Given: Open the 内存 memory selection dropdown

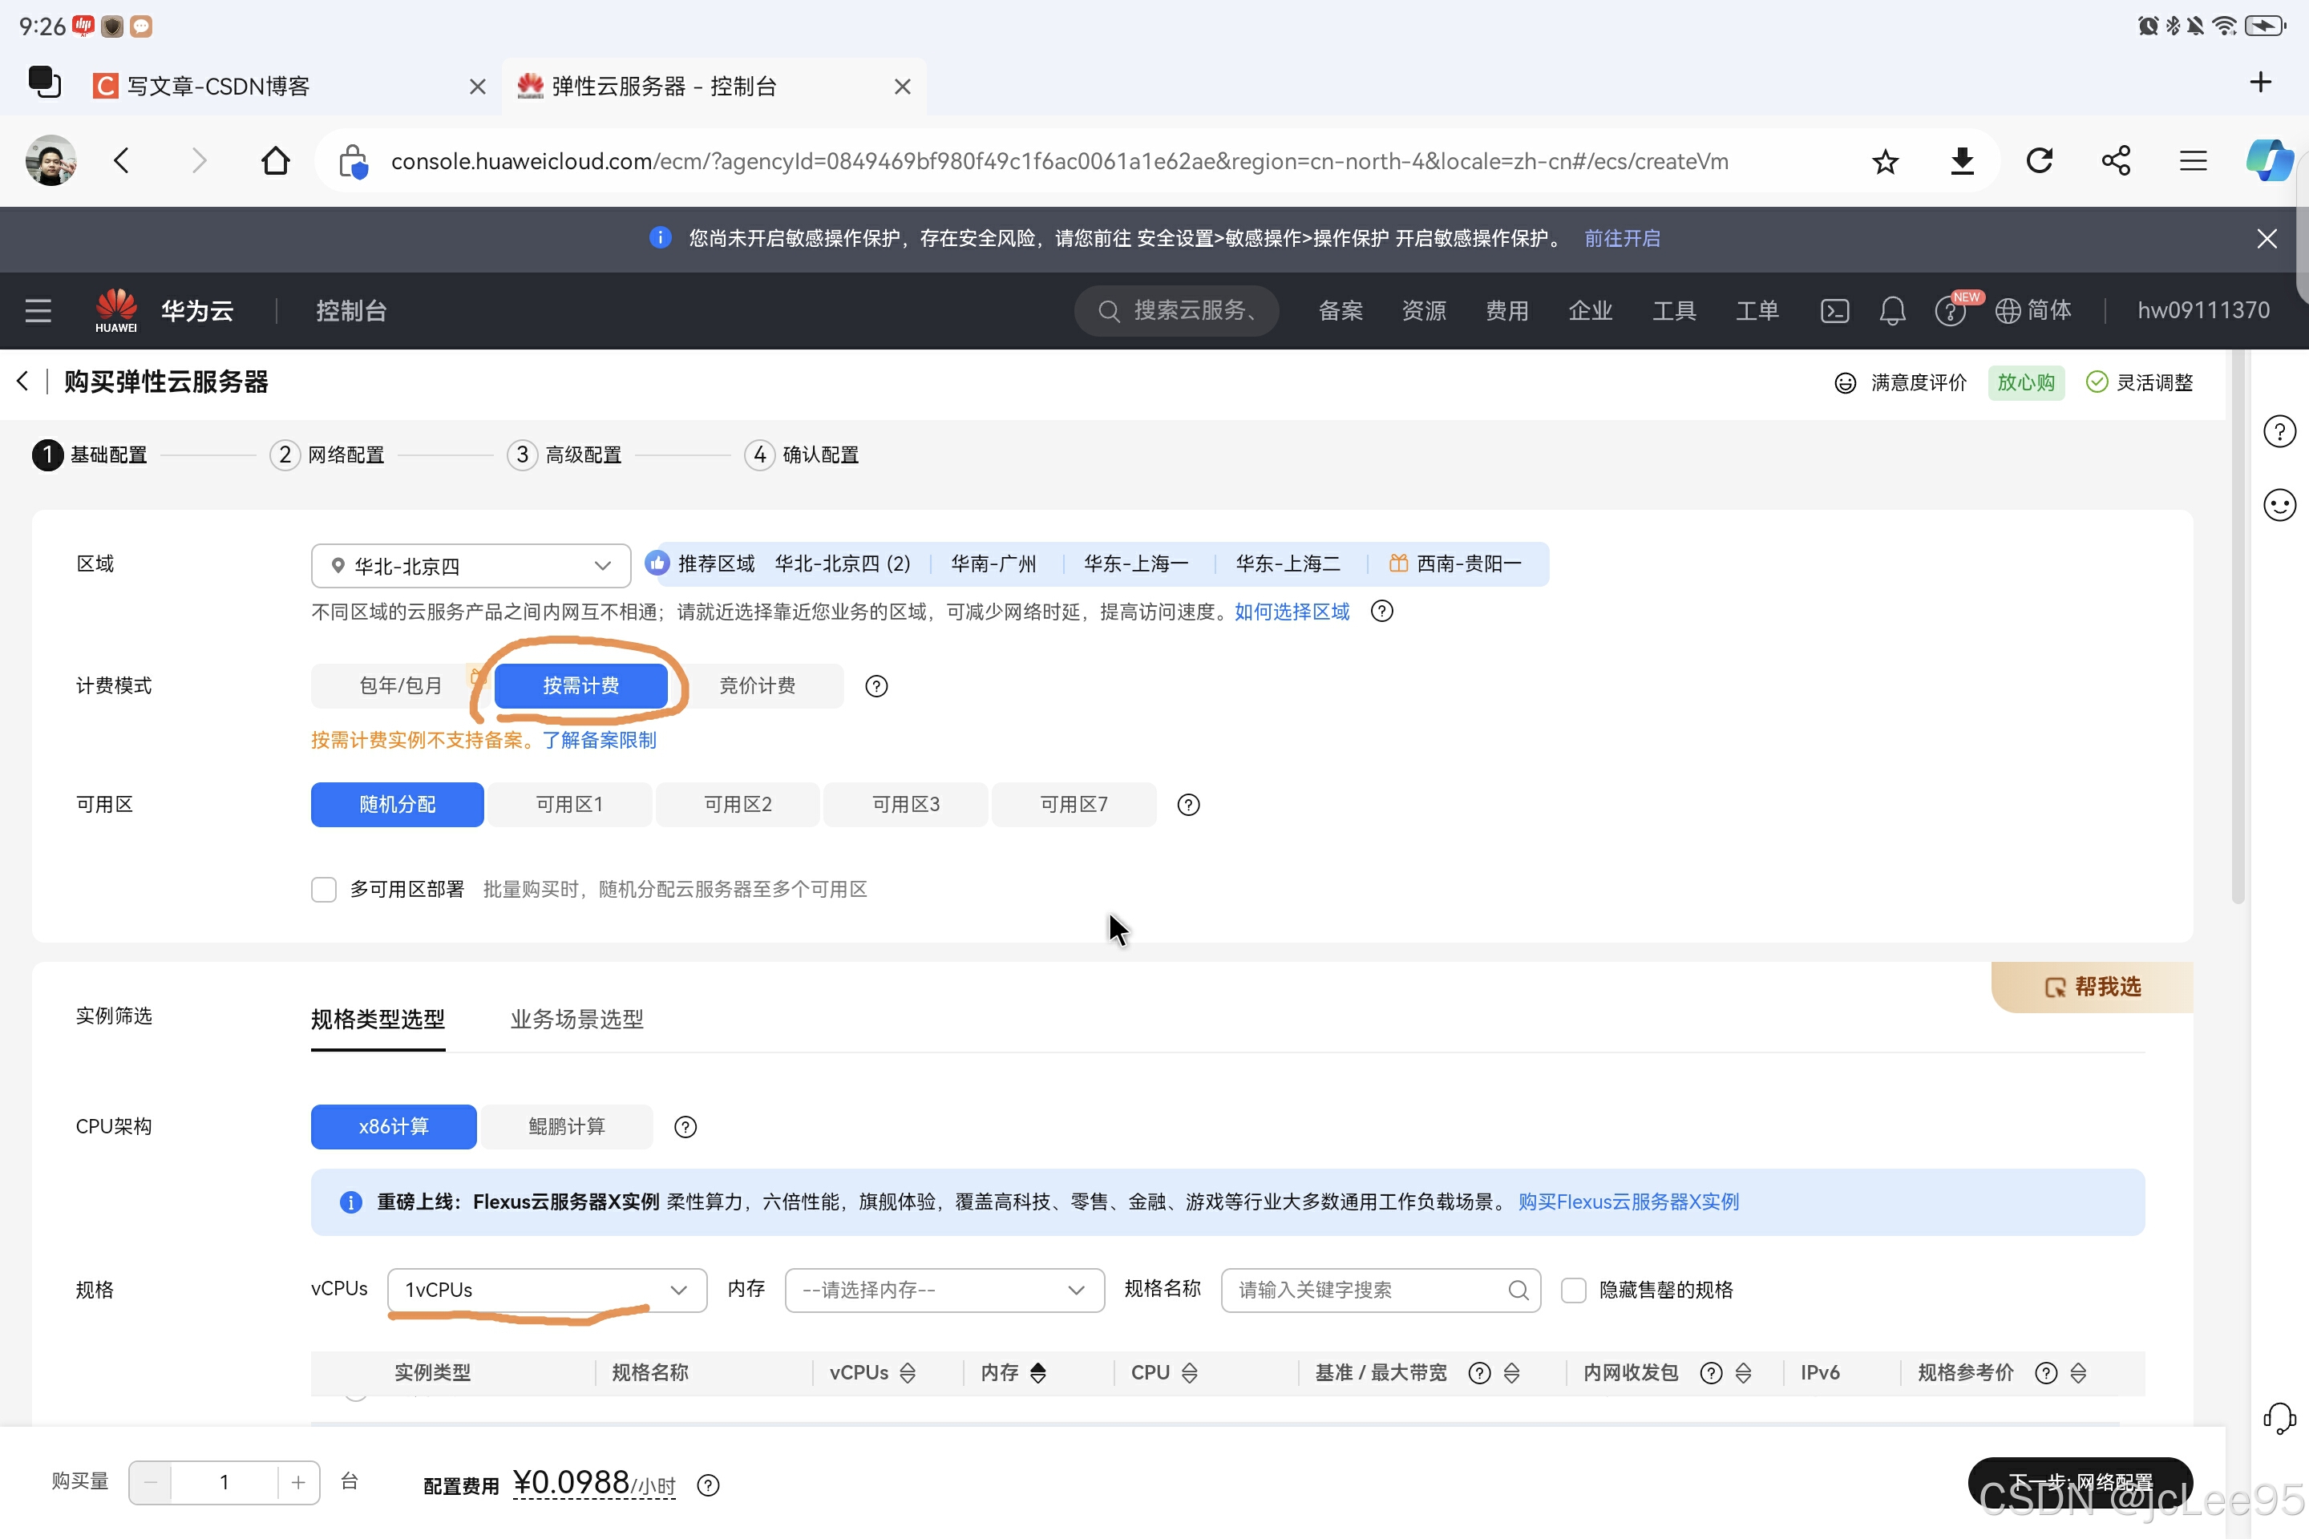Looking at the screenshot, I should pos(944,1290).
